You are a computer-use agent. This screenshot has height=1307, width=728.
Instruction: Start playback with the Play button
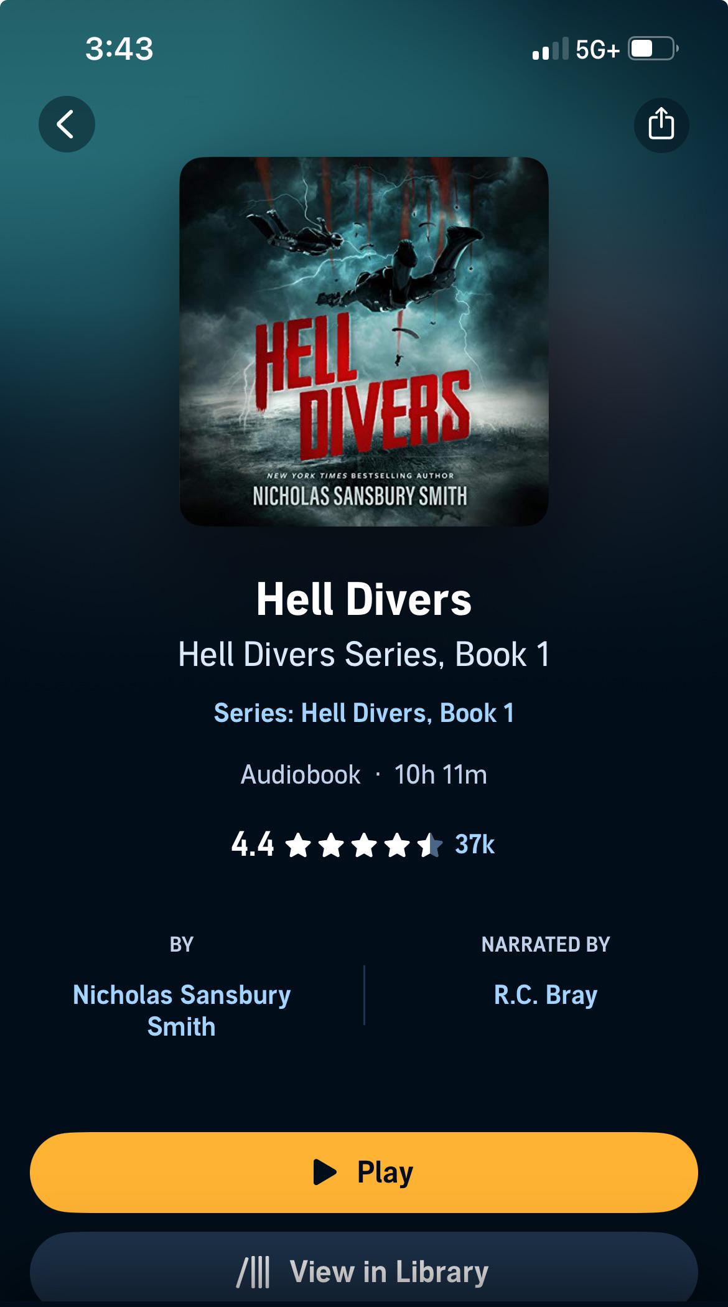[x=364, y=1173]
